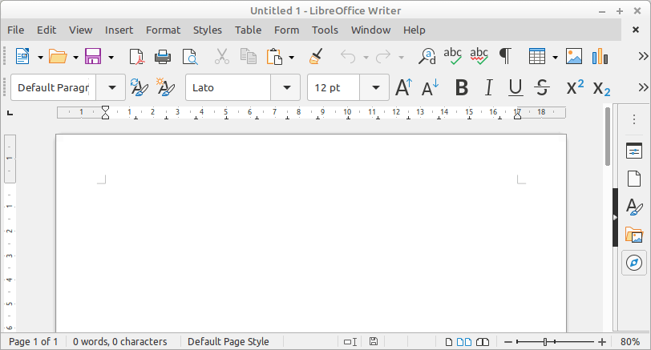Export directly as PDF
The height and width of the screenshot is (350, 651).
point(136,56)
